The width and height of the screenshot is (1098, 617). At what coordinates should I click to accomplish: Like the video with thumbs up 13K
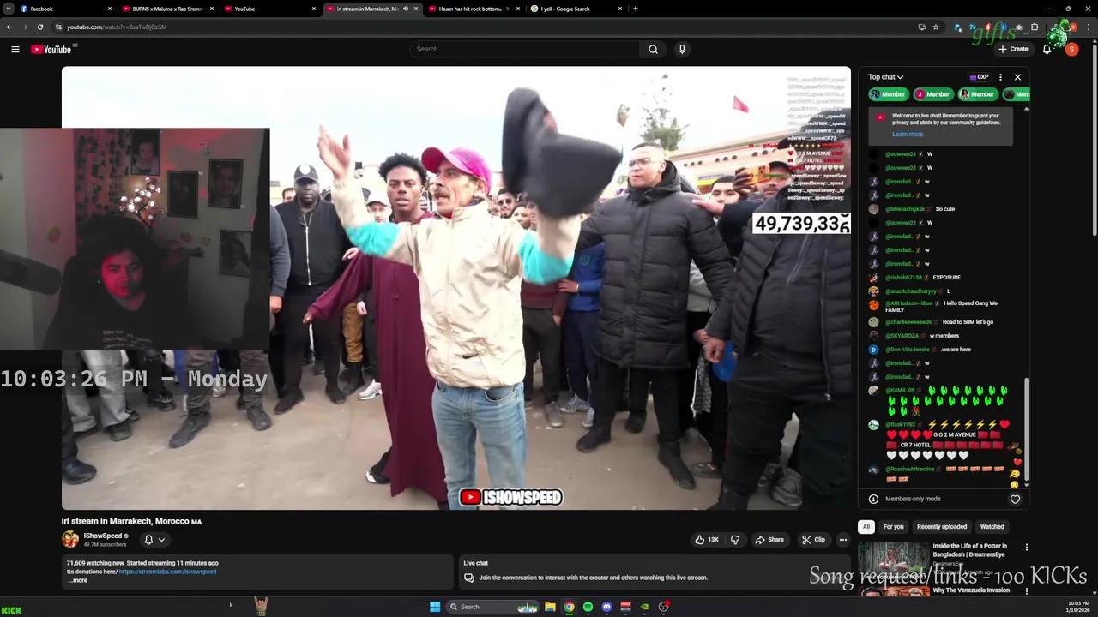707,540
